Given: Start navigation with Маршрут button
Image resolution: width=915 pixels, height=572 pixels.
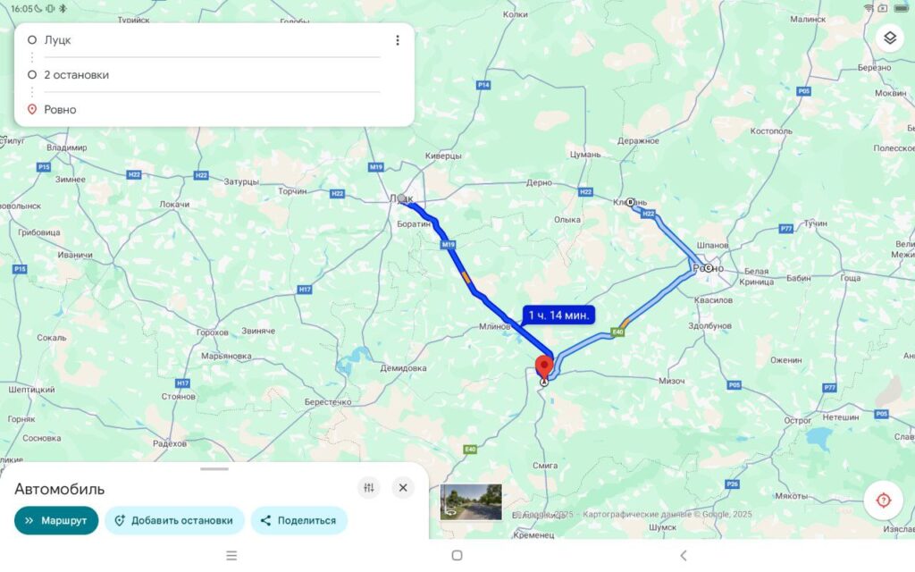Looking at the screenshot, I should point(56,520).
